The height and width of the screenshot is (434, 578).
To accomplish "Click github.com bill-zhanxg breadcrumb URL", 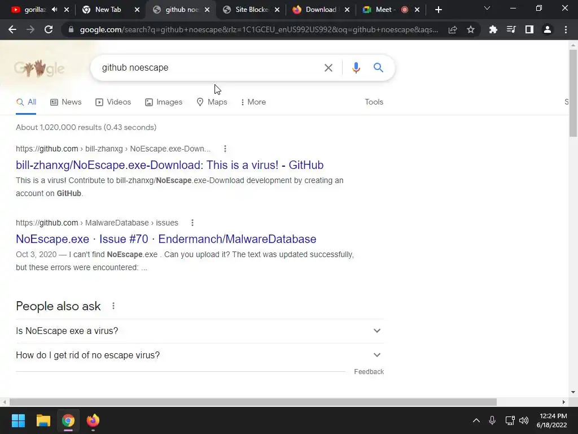I will click(x=113, y=149).
